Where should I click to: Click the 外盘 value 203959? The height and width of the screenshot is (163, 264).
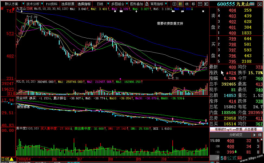(256, 112)
